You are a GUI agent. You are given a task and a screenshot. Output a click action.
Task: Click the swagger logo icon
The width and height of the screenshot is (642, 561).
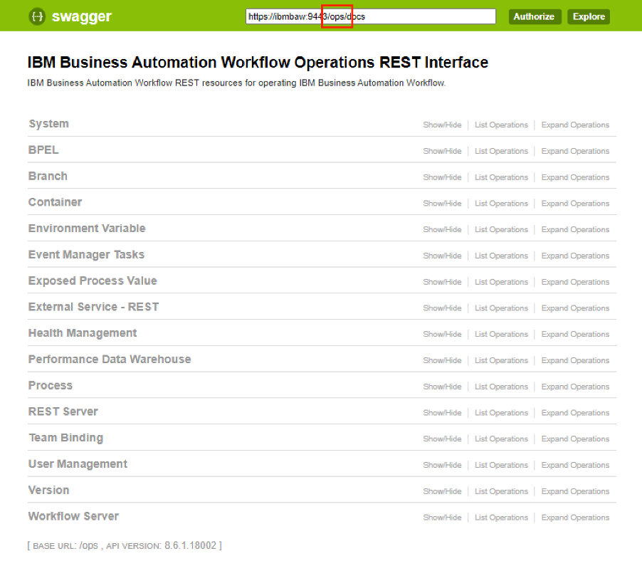click(37, 17)
